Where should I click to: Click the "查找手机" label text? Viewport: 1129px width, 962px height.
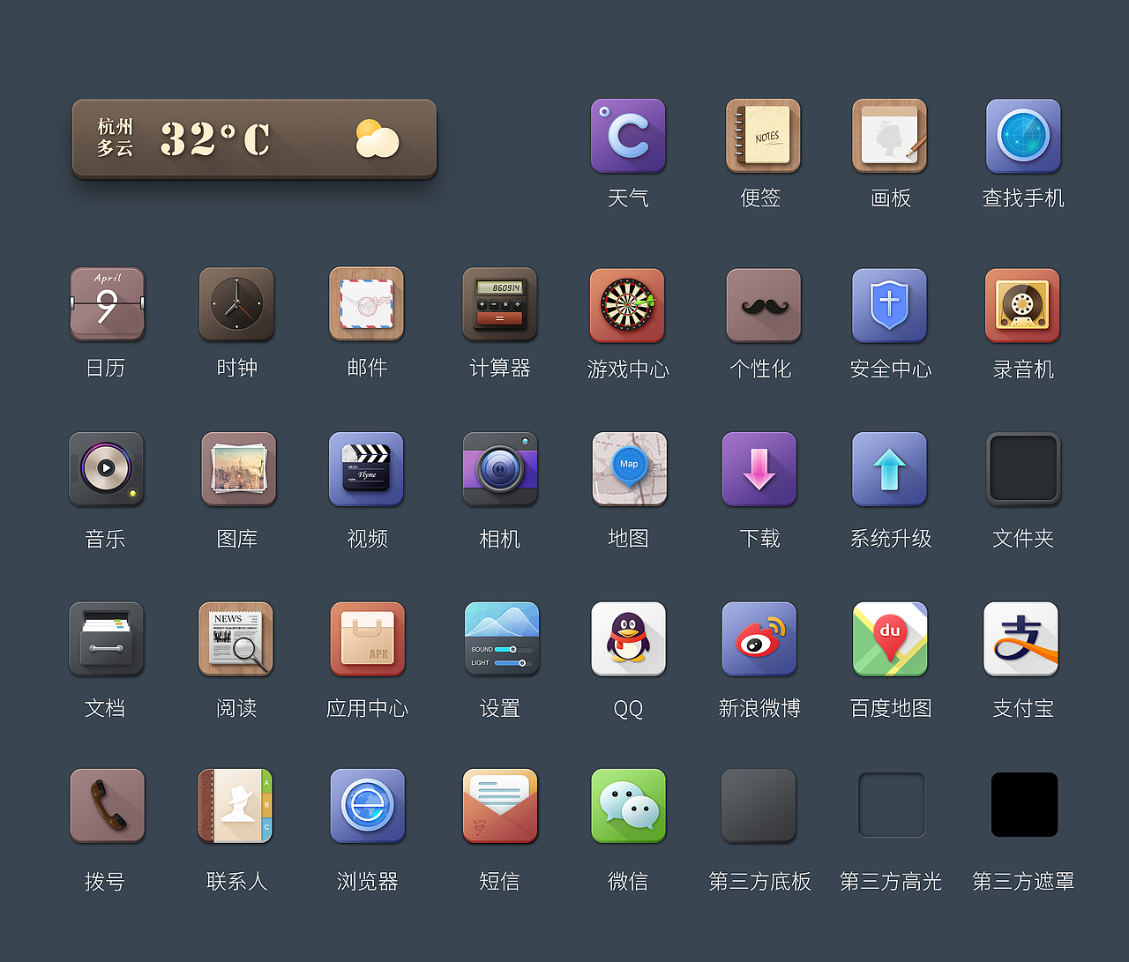(1023, 198)
